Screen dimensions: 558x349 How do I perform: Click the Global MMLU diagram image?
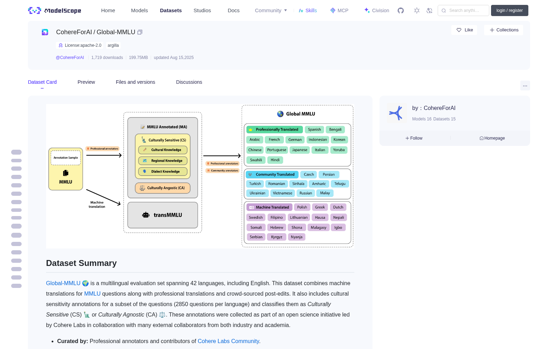point(200,176)
